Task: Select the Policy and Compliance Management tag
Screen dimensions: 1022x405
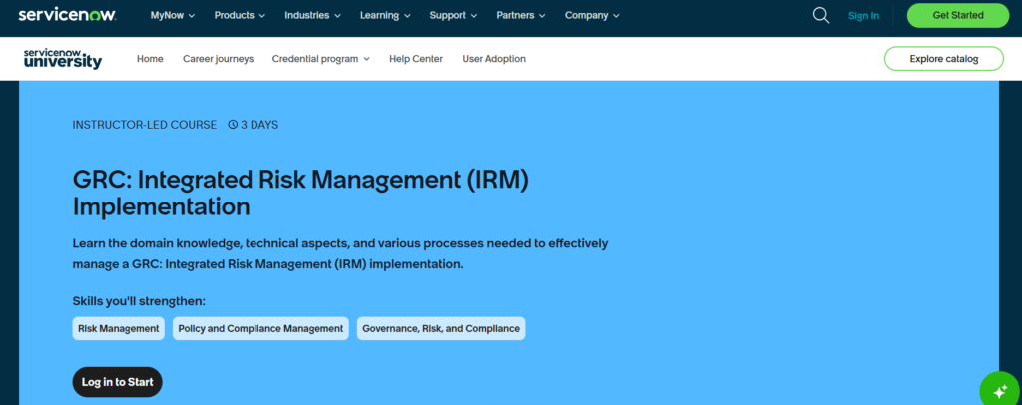Action: (260, 329)
